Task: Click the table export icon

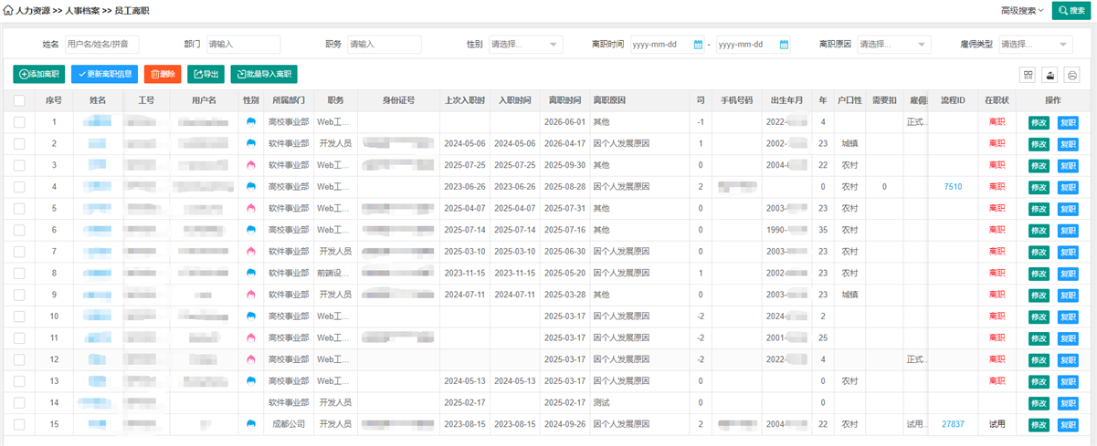Action: [x=1050, y=75]
